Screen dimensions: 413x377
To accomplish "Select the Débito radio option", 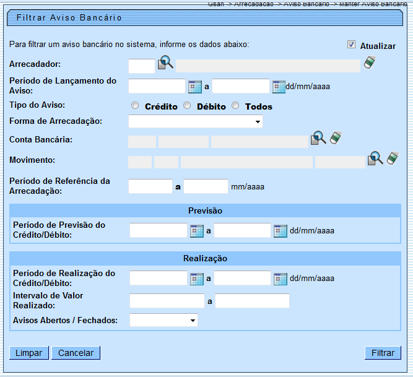I will [187, 106].
